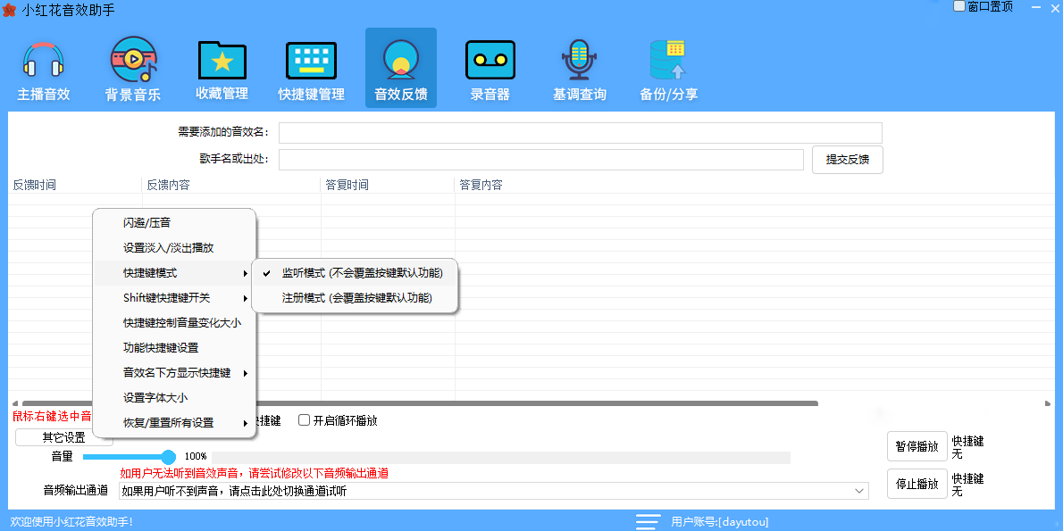The width and height of the screenshot is (1063, 531).
Task: Click the 音量 volume slider handle
Action: point(168,457)
